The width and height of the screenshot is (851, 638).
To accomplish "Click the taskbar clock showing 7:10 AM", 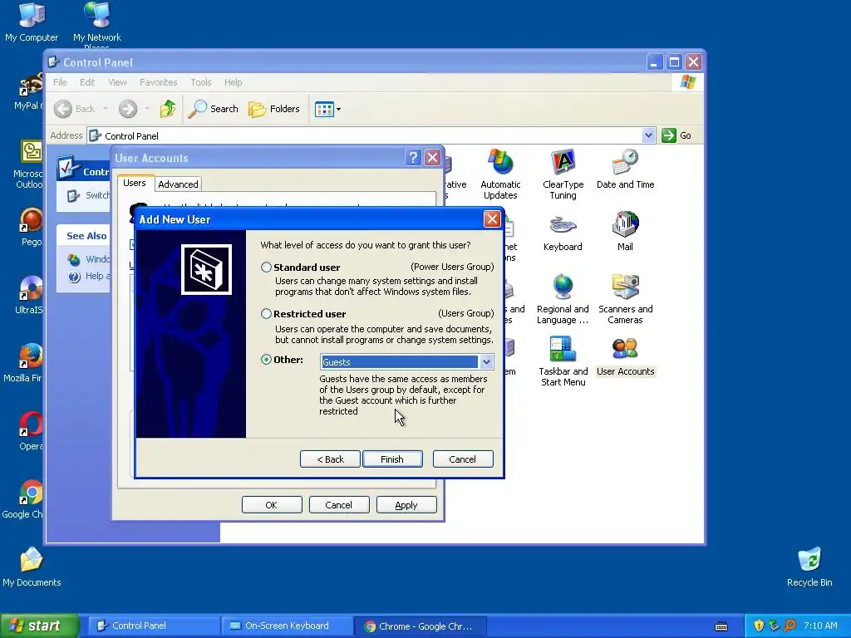I will (x=820, y=626).
